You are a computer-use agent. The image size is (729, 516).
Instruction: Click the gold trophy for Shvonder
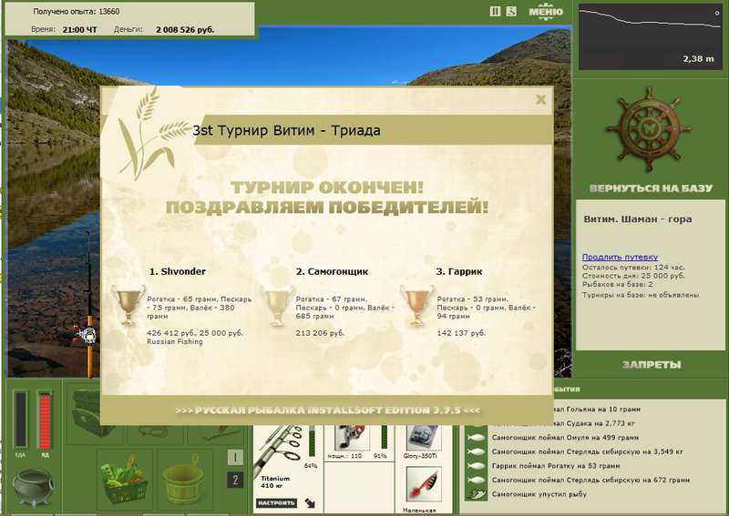(x=128, y=305)
